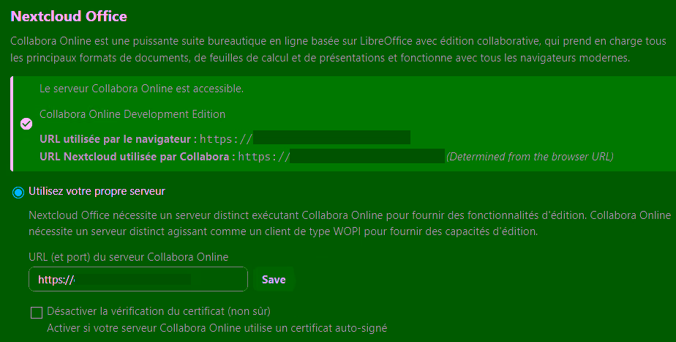Image resolution: width=676 pixels, height=342 pixels.
Task: Click the Save button
Action: tap(274, 279)
